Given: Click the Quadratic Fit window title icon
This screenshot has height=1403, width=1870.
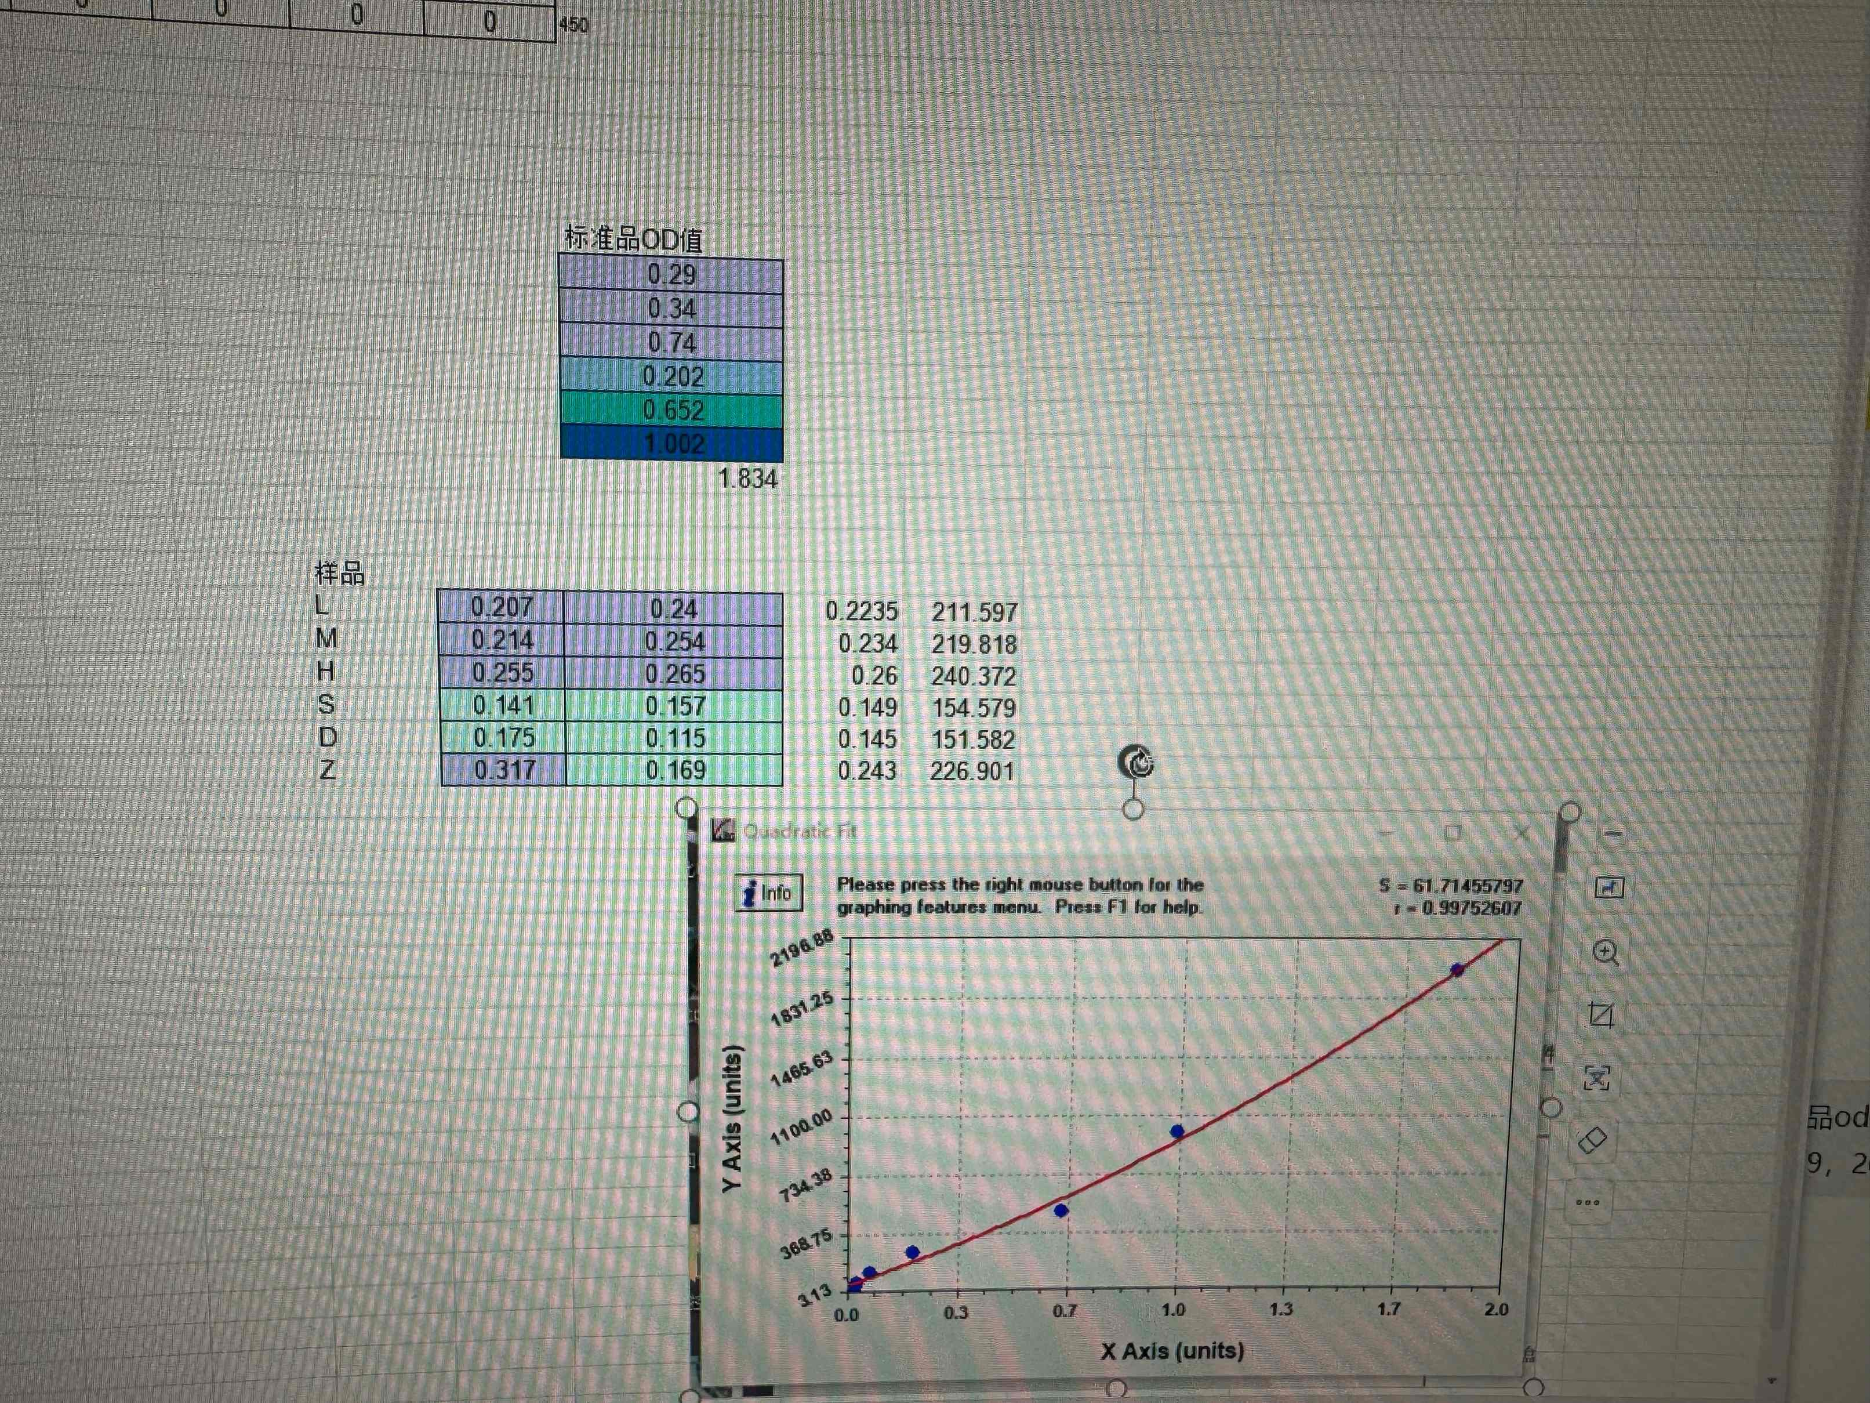Looking at the screenshot, I should pyautogui.click(x=723, y=831).
